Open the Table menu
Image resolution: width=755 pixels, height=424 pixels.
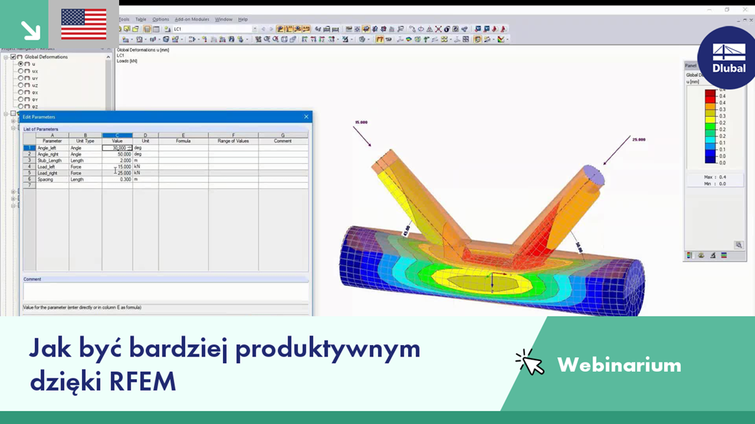click(141, 20)
